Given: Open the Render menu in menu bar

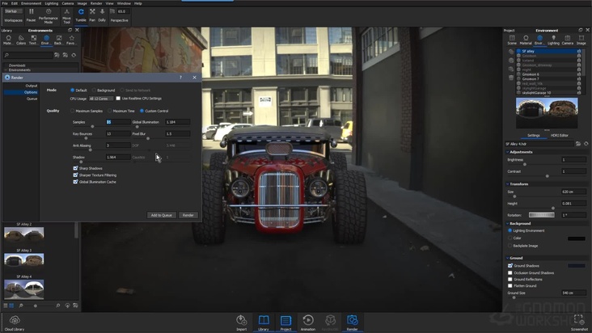Looking at the screenshot, I should tap(96, 3).
